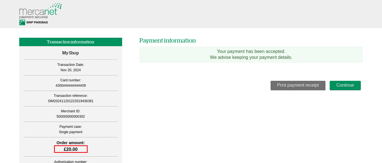Click the advice to keep payment details

(x=251, y=57)
